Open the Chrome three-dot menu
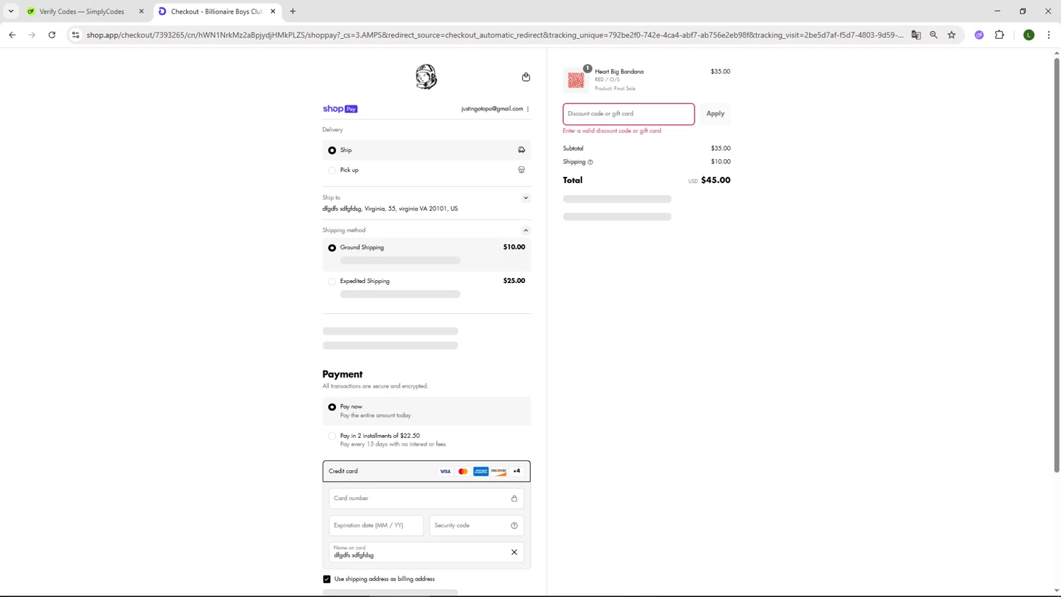 point(1048,35)
